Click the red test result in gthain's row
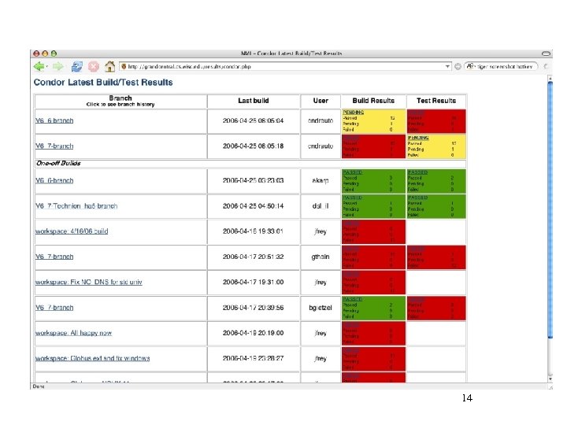Viewport: 567px width, 425px height. pos(436,257)
